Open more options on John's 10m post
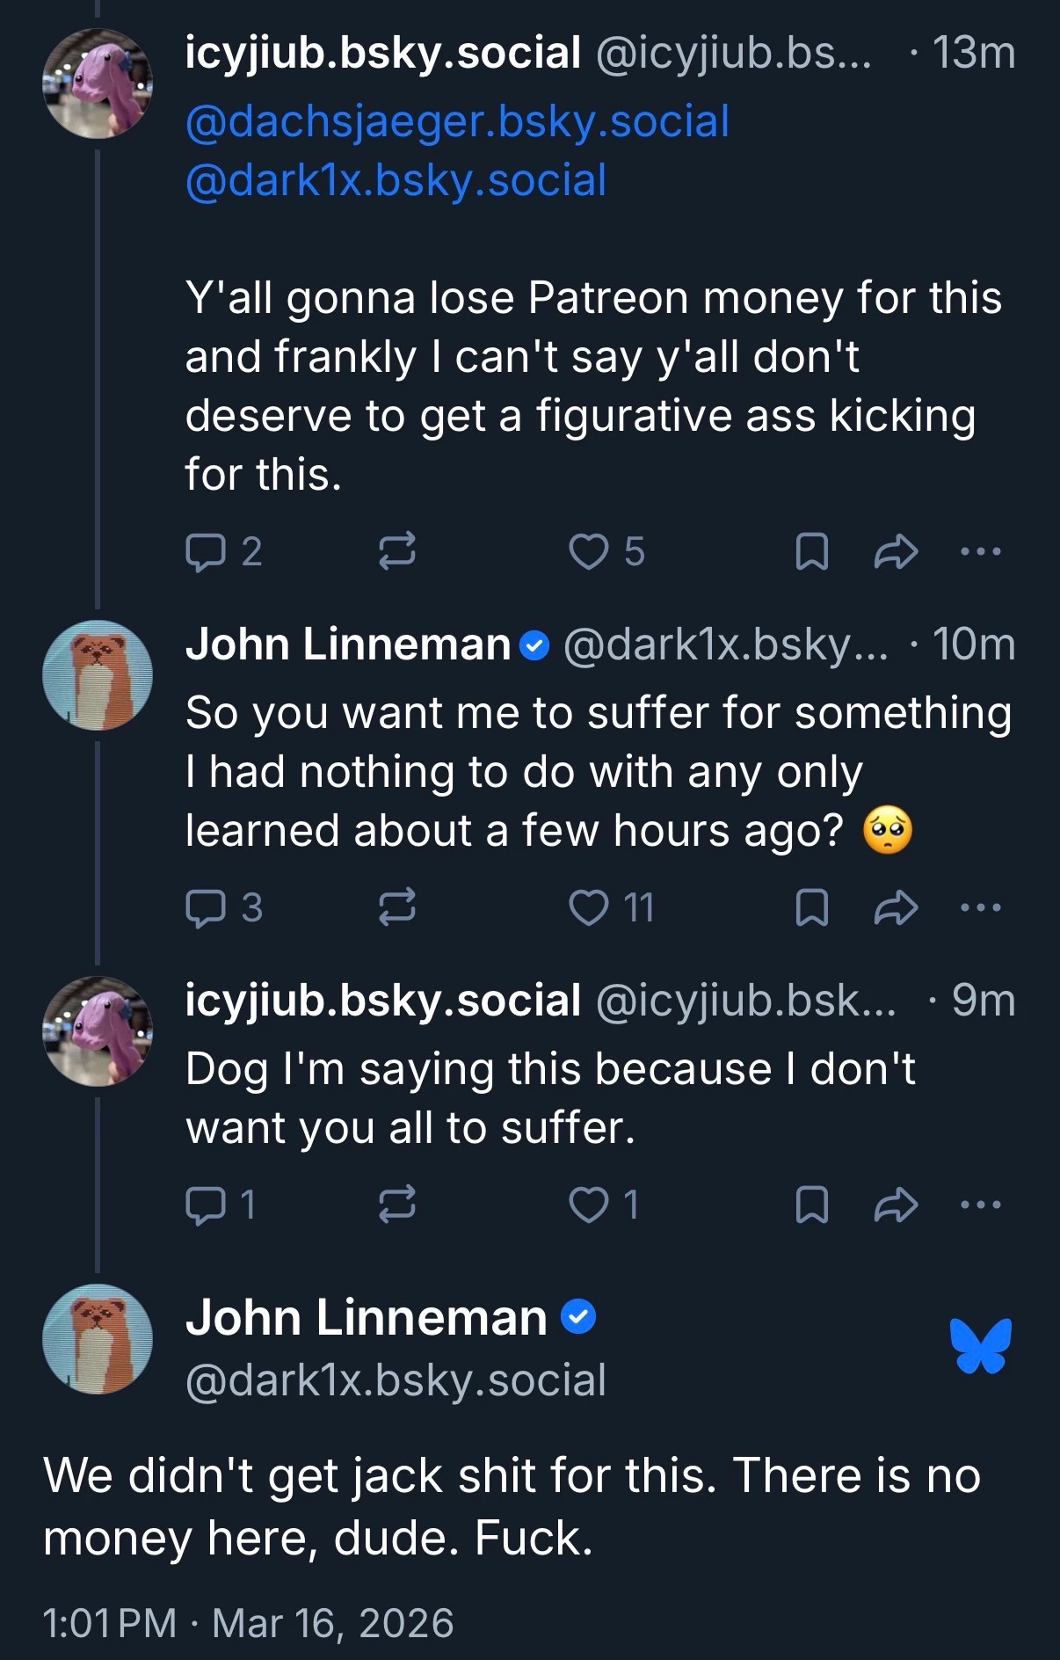The height and width of the screenshot is (1660, 1060). coord(981,908)
